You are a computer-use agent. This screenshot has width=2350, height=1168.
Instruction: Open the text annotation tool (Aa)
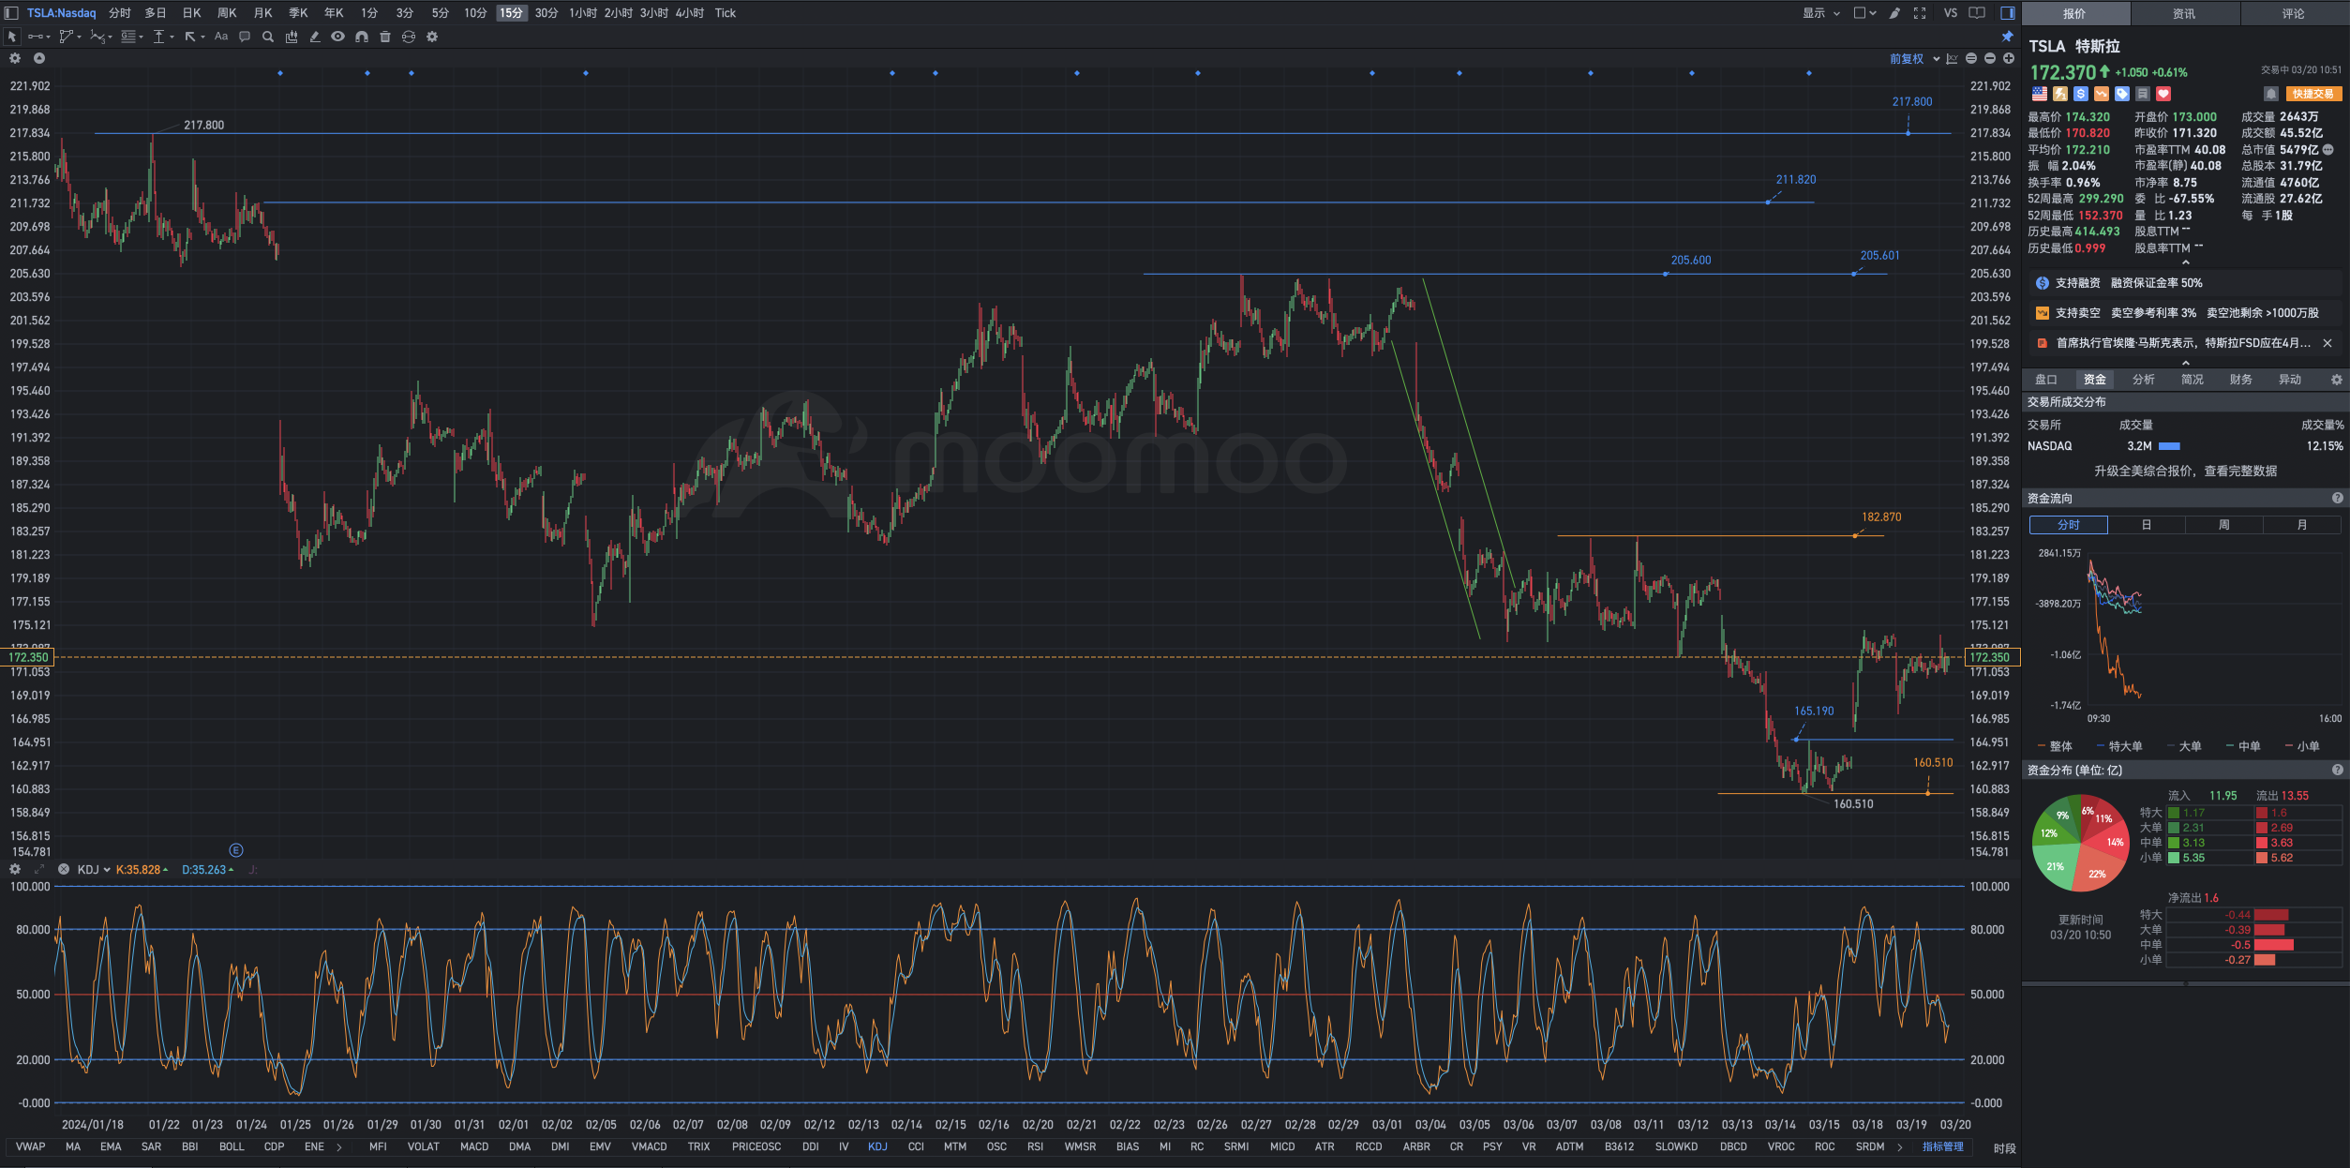pyautogui.click(x=221, y=37)
